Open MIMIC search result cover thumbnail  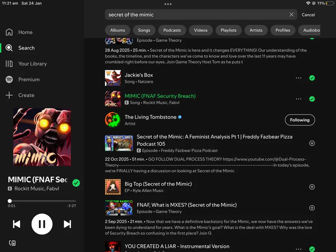tap(113, 99)
